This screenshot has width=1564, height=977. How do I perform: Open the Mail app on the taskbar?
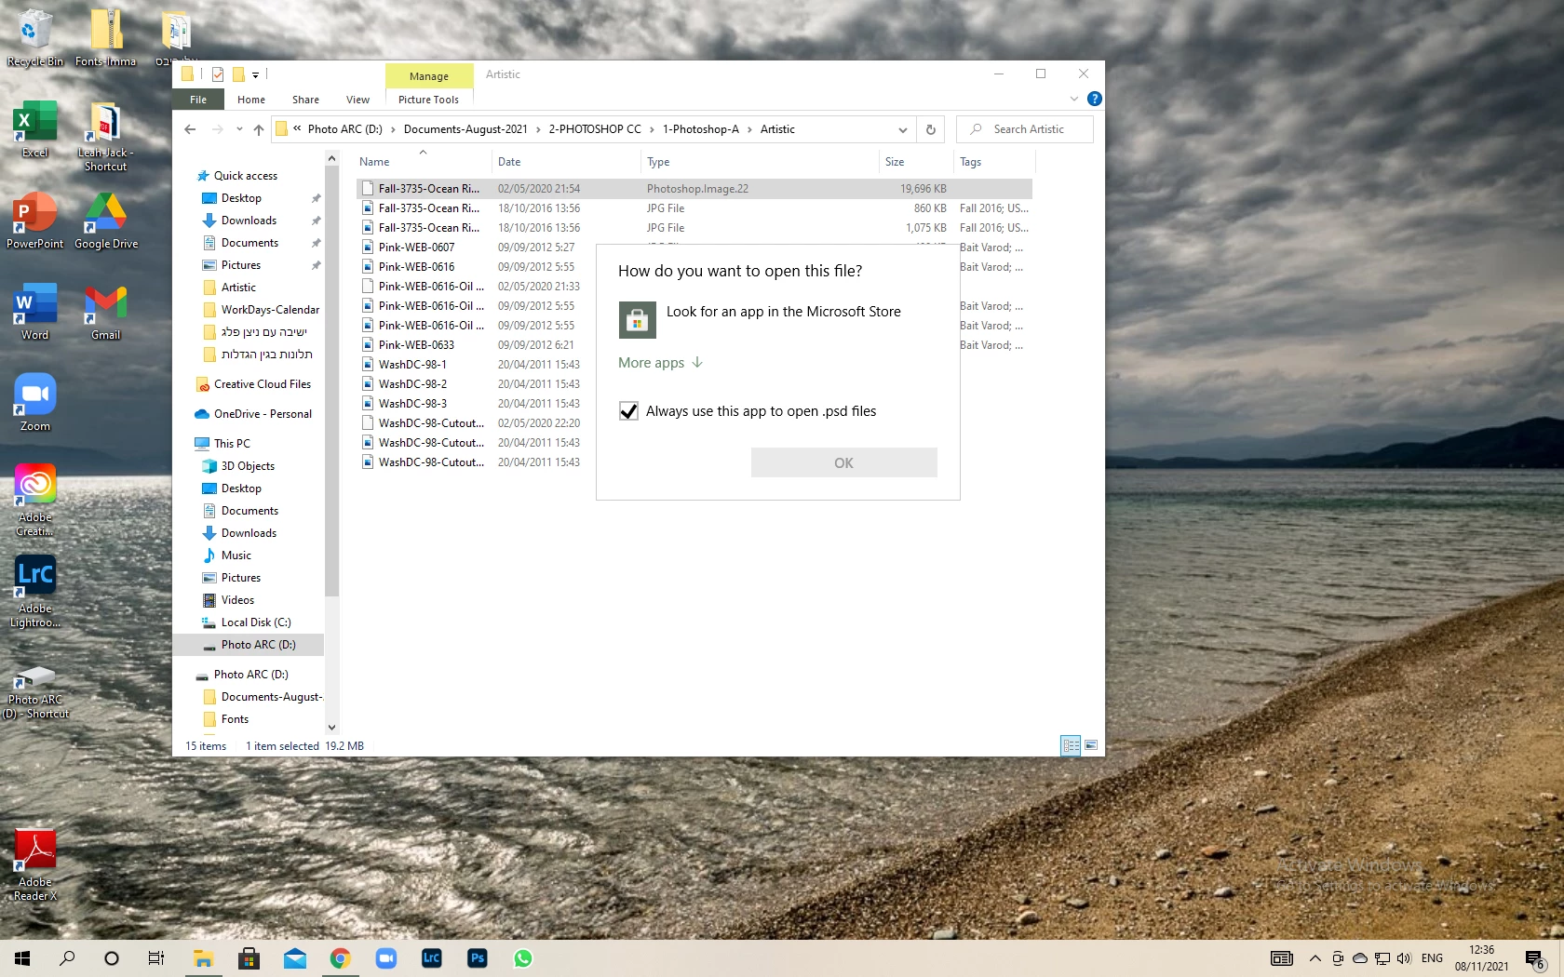(x=295, y=957)
